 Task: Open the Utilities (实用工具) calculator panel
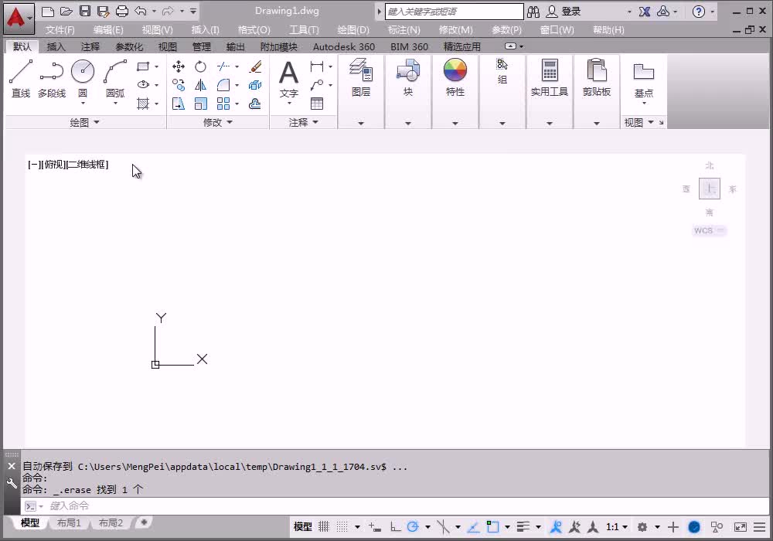point(549,78)
